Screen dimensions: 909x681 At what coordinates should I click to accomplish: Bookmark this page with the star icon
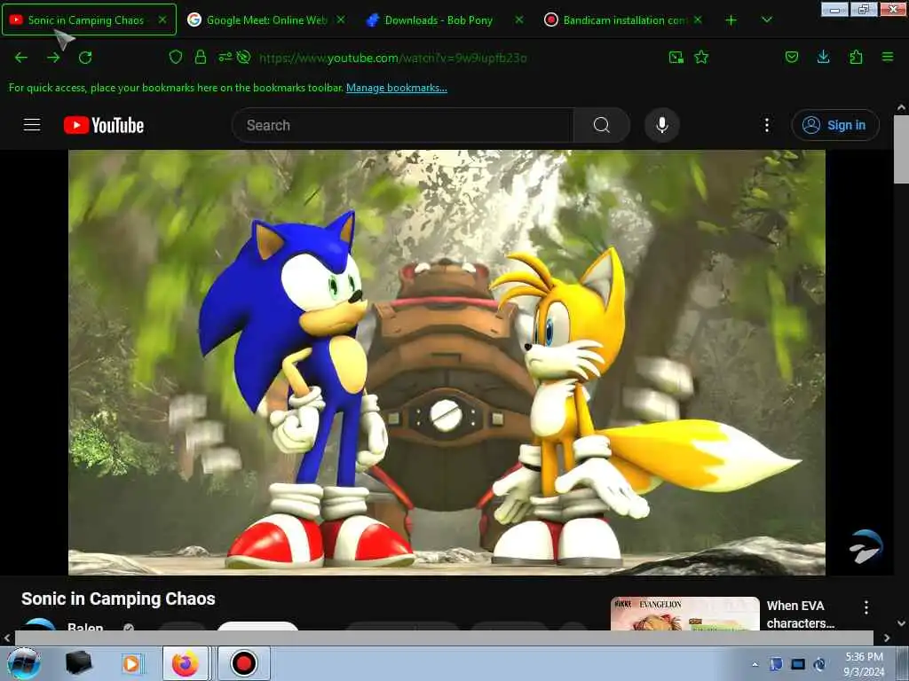(701, 57)
